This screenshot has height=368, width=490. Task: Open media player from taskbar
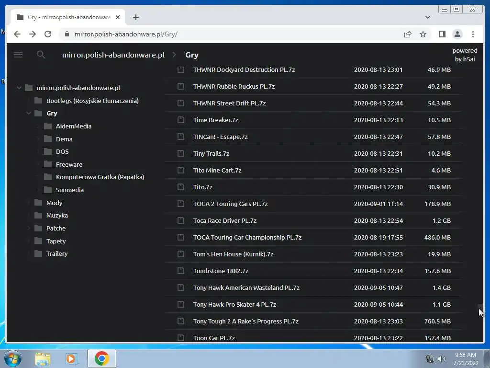pyautogui.click(x=71, y=358)
